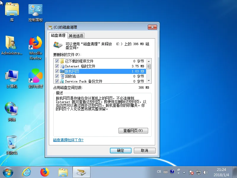237x178 pixels.
Task: Click the 确定 button
Action: (121, 150)
